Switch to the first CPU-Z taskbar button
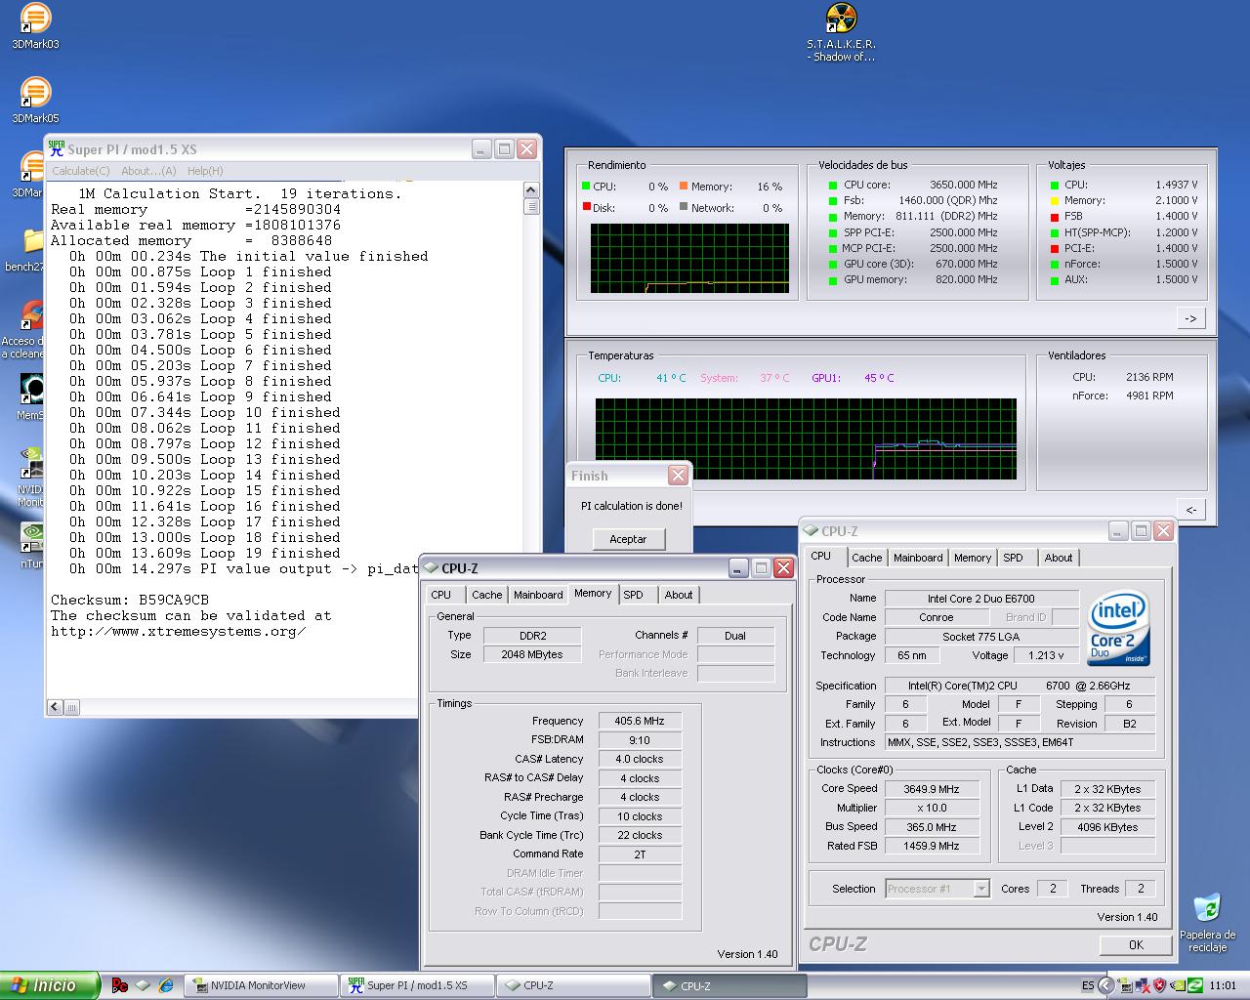Screen dimensions: 1250x1000 573,985
